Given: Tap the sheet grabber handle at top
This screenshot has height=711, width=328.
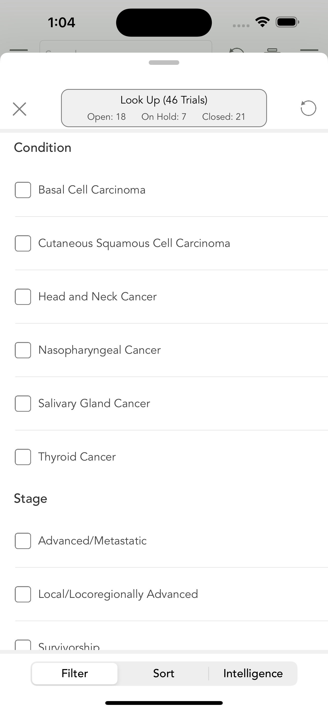Looking at the screenshot, I should (x=164, y=63).
